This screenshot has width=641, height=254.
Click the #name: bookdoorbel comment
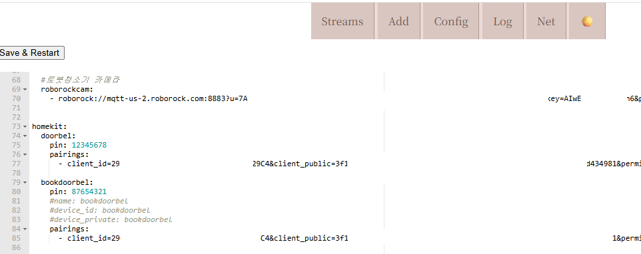point(89,201)
